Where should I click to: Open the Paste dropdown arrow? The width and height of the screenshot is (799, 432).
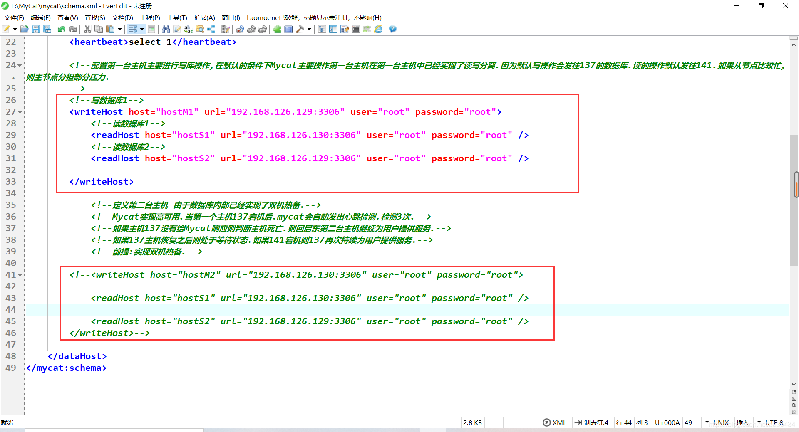pyautogui.click(x=119, y=29)
